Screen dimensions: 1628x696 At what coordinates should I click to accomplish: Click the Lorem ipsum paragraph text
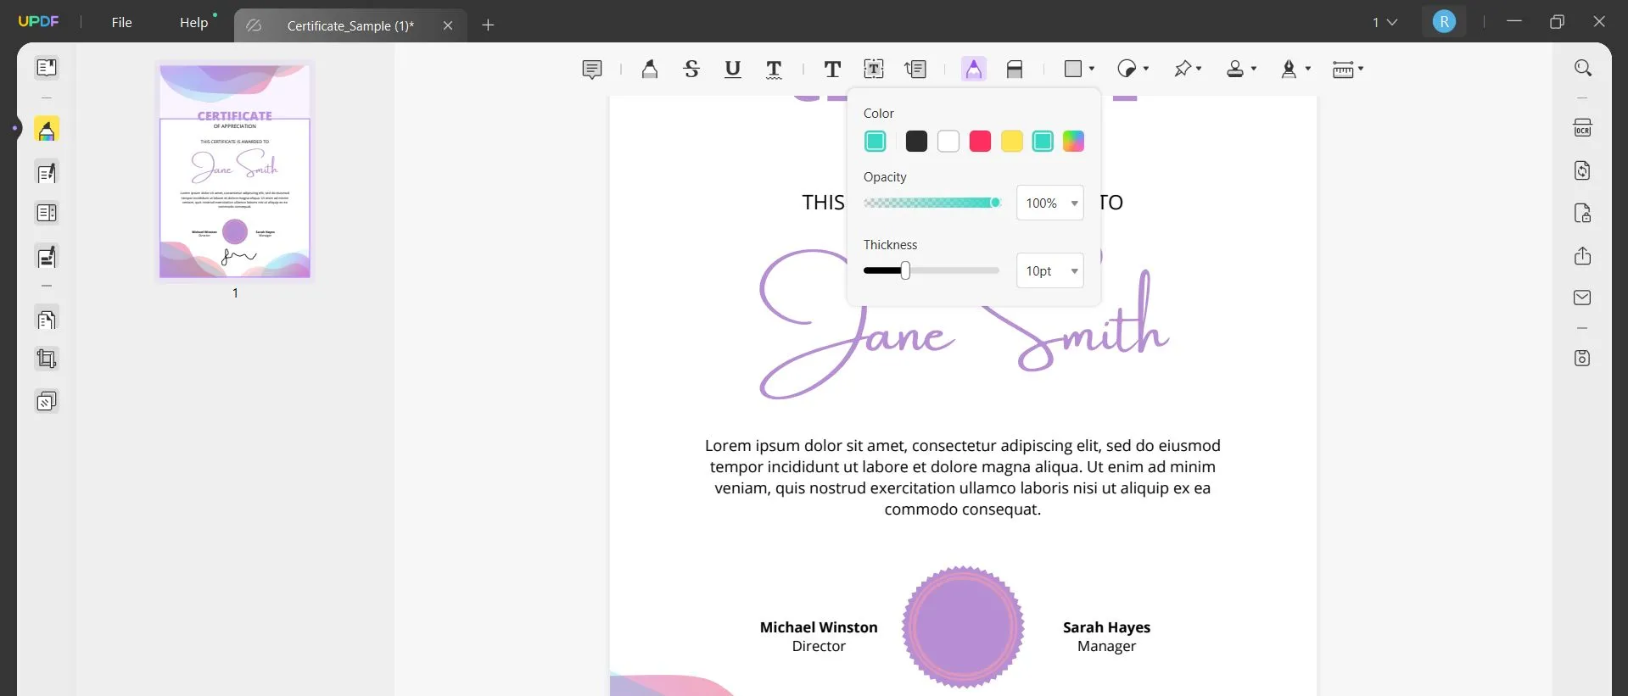[962, 477]
